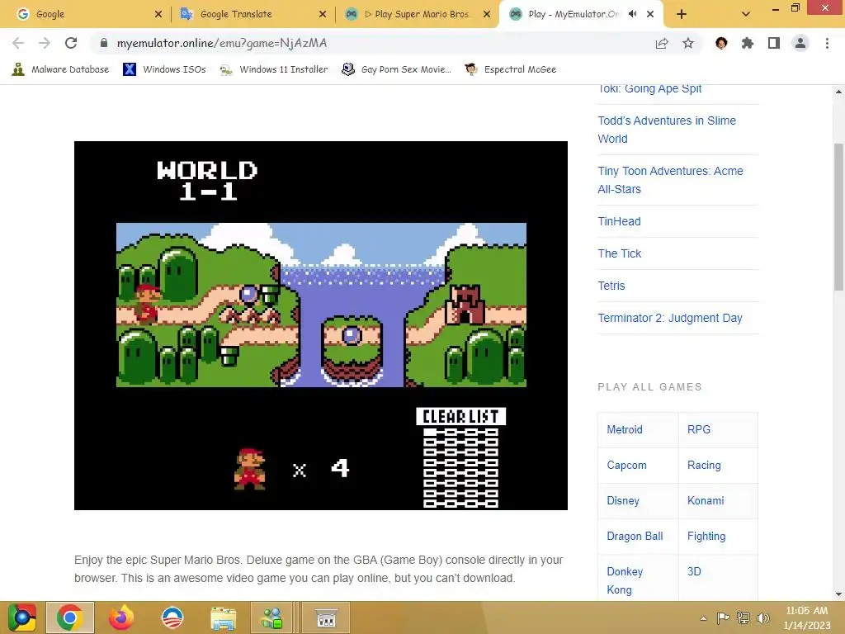This screenshot has width=845, height=634.
Task: Open Action Center flag icon
Action: [x=723, y=617]
